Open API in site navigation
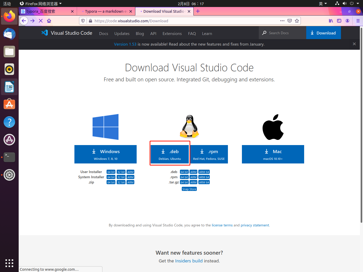The width and height of the screenshot is (363, 272). (x=153, y=34)
